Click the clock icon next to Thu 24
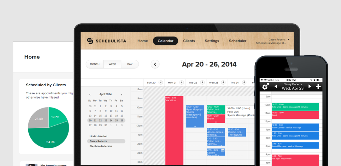Viewport: 341px width, 166px height. (244, 82)
